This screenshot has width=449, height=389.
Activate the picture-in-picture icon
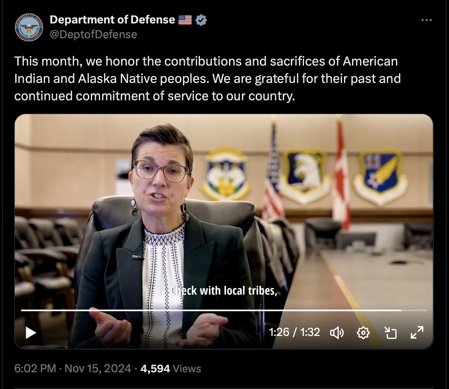coord(391,333)
